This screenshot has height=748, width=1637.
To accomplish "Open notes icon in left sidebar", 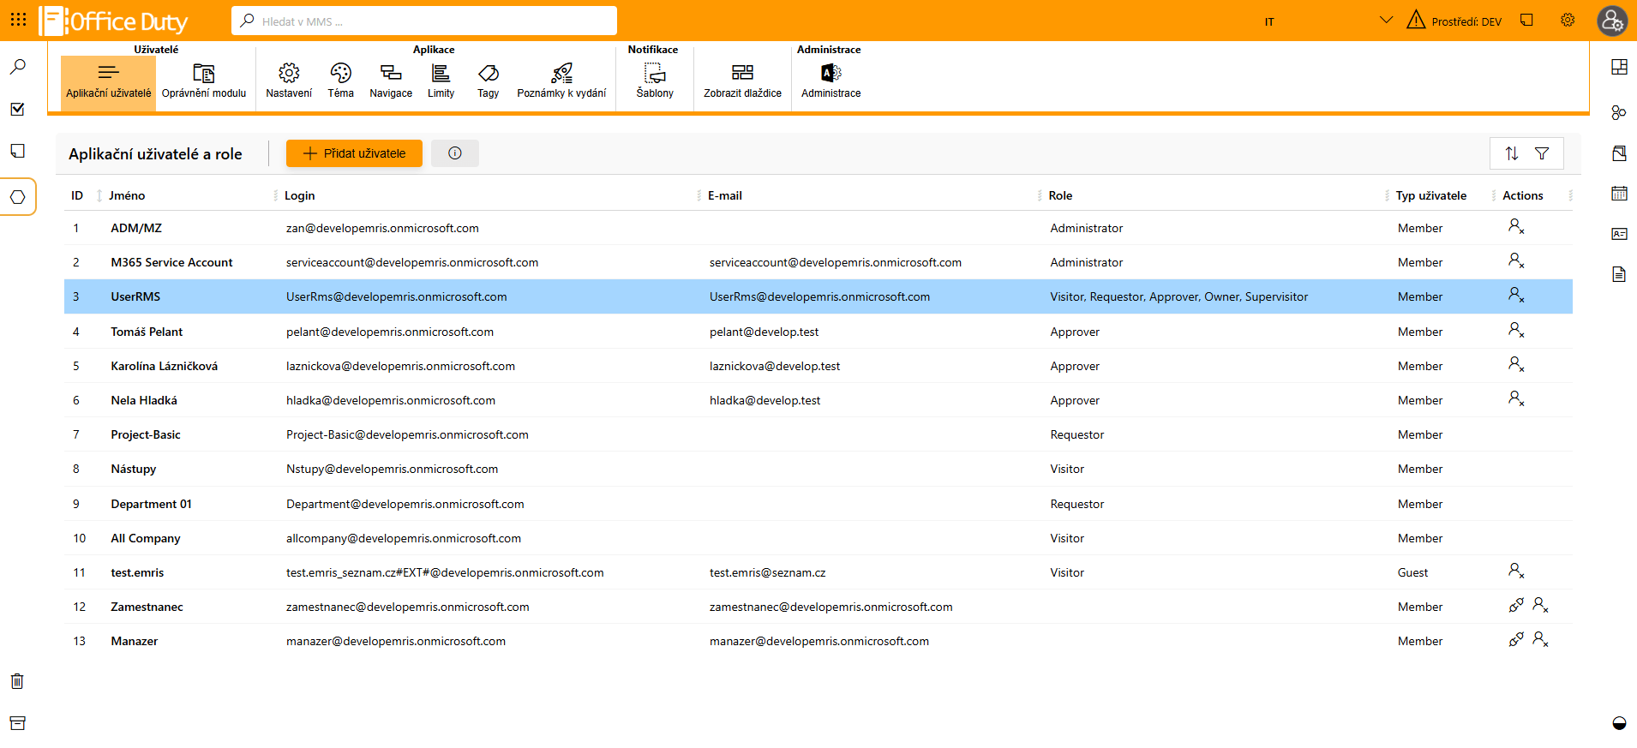I will (17, 151).
